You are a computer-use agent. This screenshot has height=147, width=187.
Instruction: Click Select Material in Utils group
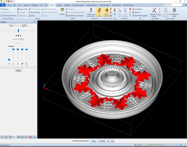click(x=138, y=9)
